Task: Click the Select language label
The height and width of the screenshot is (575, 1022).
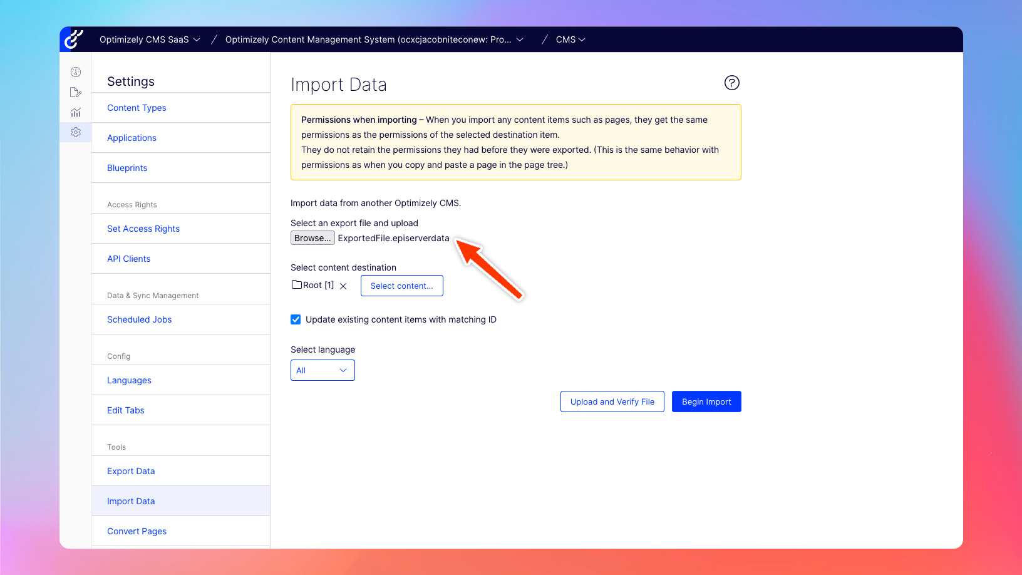Action: pyautogui.click(x=323, y=350)
